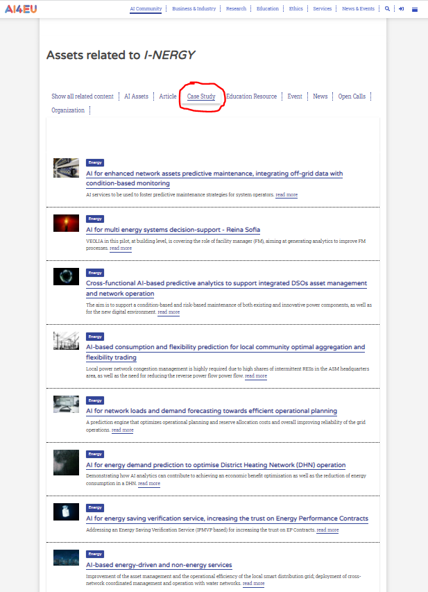Open AI-based energy-driven and non-energy services
Image resolution: width=428 pixels, height=592 pixels.
(x=159, y=565)
